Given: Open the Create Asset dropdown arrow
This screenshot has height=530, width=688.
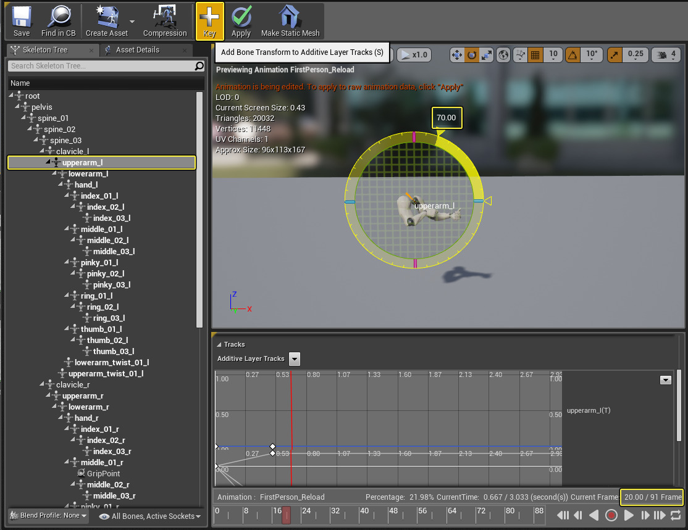Looking at the screenshot, I should (132, 21).
